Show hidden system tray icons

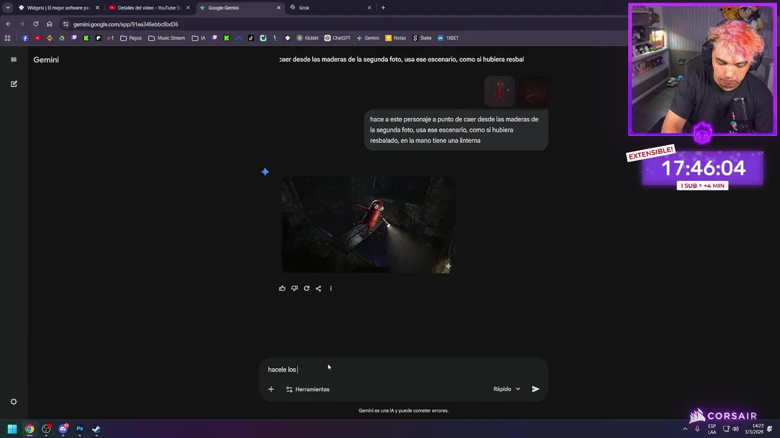point(685,429)
